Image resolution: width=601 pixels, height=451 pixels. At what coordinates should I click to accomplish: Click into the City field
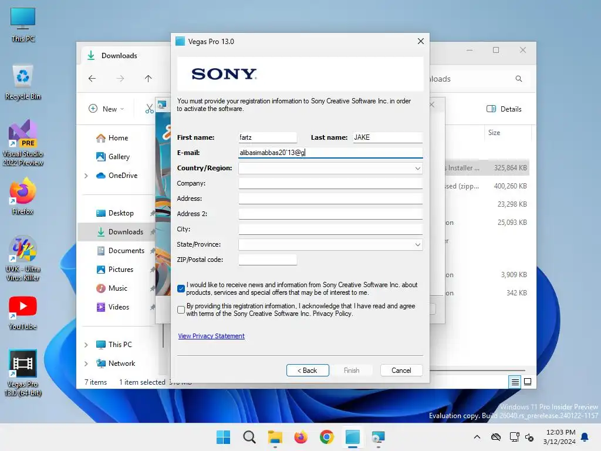pos(330,229)
